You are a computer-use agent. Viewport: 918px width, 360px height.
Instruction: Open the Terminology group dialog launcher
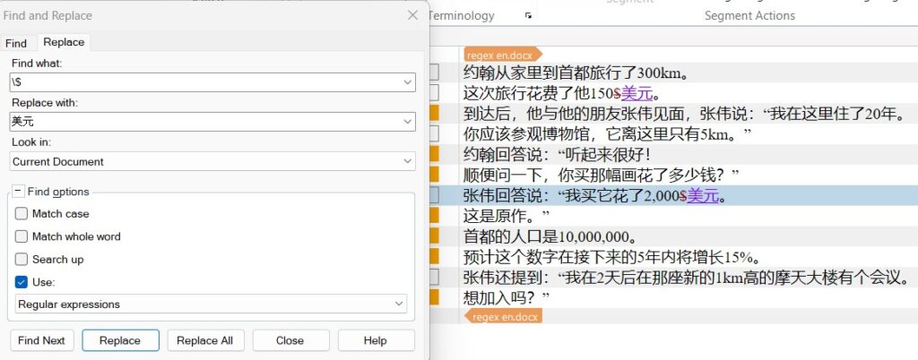528,16
